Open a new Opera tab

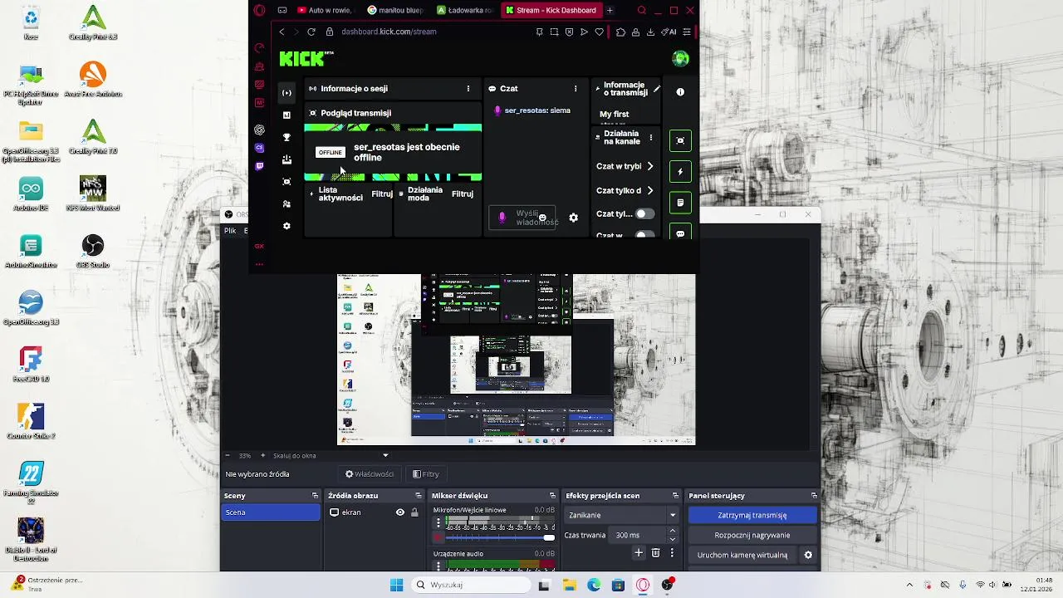610,10
